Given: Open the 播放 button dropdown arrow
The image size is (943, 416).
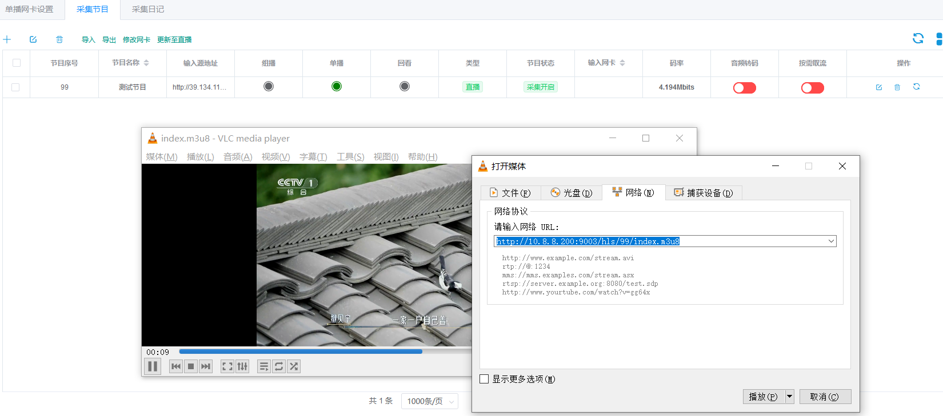Looking at the screenshot, I should [789, 397].
